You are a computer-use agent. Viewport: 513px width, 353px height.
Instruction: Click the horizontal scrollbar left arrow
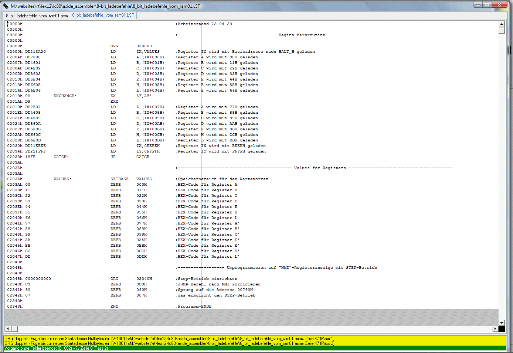click(8, 329)
